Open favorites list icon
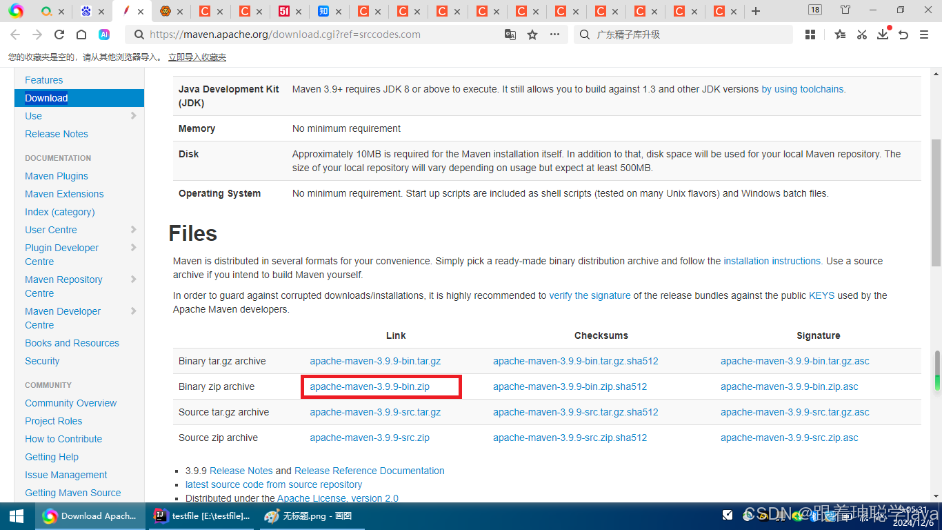This screenshot has height=530, width=942. click(x=840, y=35)
